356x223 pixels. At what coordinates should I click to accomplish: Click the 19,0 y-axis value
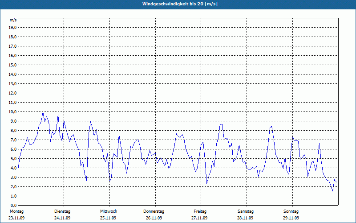pos(12,28)
